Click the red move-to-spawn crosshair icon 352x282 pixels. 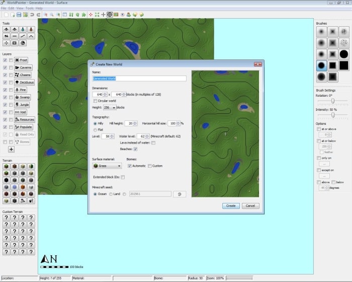[x=91, y=15]
